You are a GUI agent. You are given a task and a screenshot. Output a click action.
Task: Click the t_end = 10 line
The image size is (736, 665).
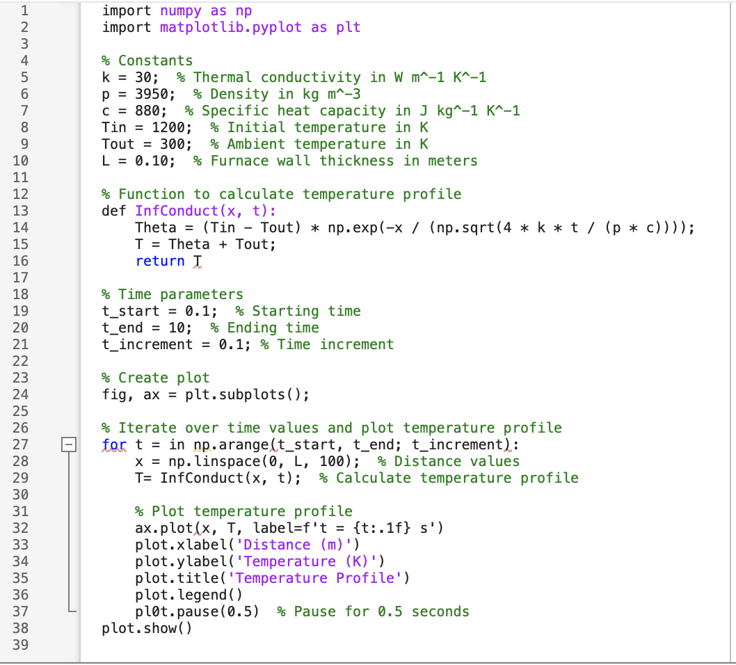point(136,328)
